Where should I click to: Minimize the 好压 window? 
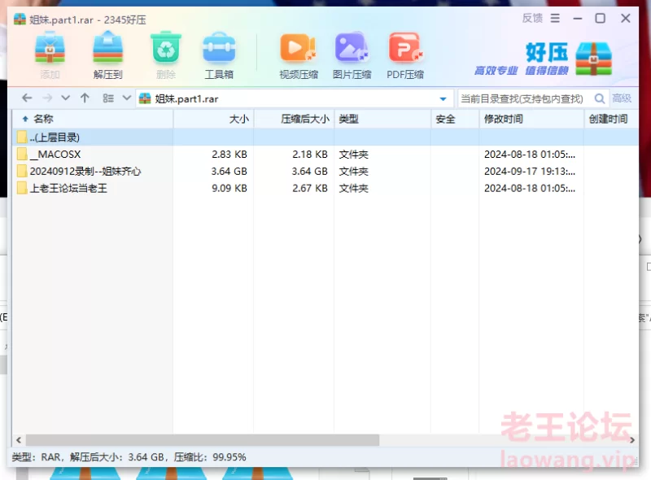[x=578, y=18]
